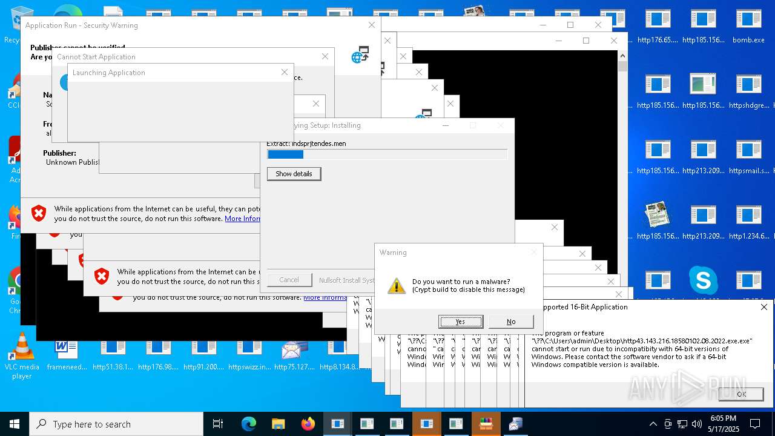The height and width of the screenshot is (436, 775).
Task: Close the Cannot Start Application dialog
Action: click(325, 56)
